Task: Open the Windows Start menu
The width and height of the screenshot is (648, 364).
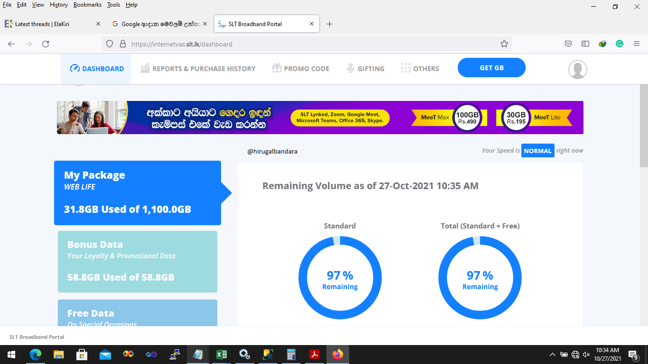Action: tap(11, 355)
